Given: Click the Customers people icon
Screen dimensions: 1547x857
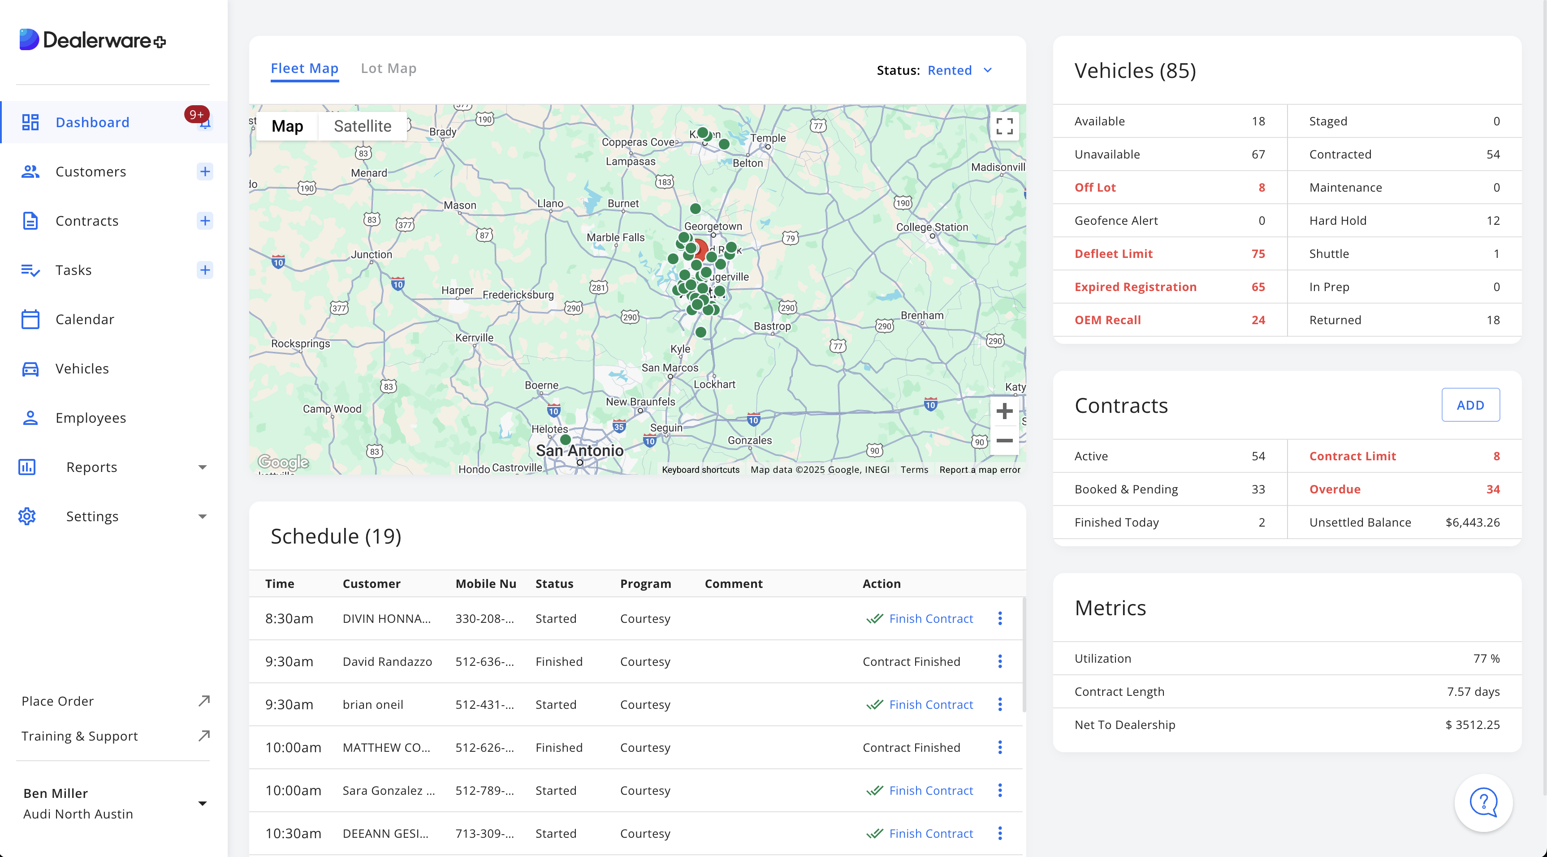Looking at the screenshot, I should click(x=30, y=171).
